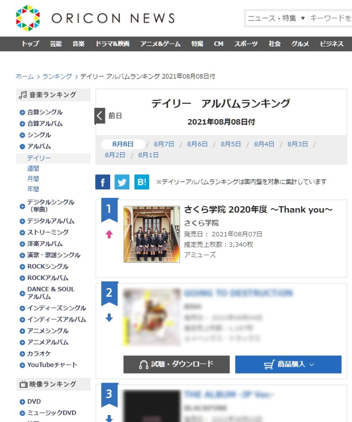Image resolution: width=352 pixels, height=422 pixels.
Task: Click the Hatena B! bookmark icon
Action: click(x=142, y=182)
